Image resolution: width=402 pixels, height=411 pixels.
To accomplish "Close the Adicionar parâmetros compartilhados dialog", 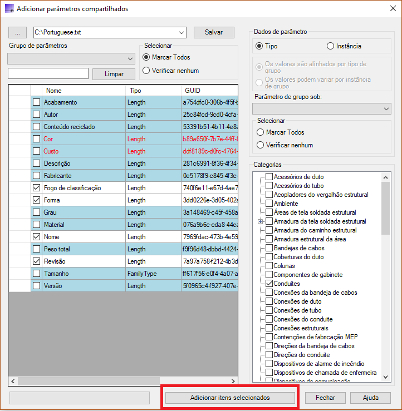I will pyautogui.click(x=393, y=9).
